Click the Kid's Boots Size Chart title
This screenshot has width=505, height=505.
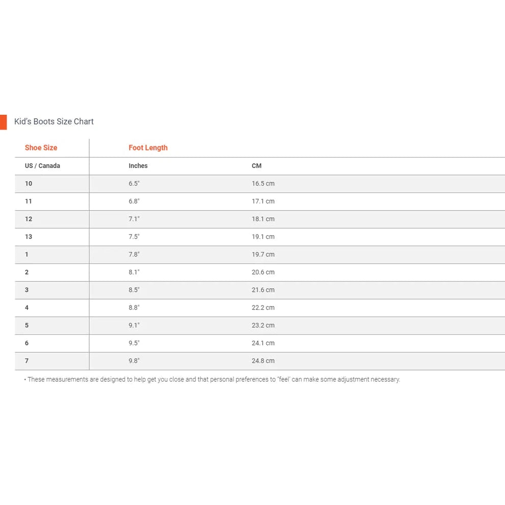click(54, 121)
